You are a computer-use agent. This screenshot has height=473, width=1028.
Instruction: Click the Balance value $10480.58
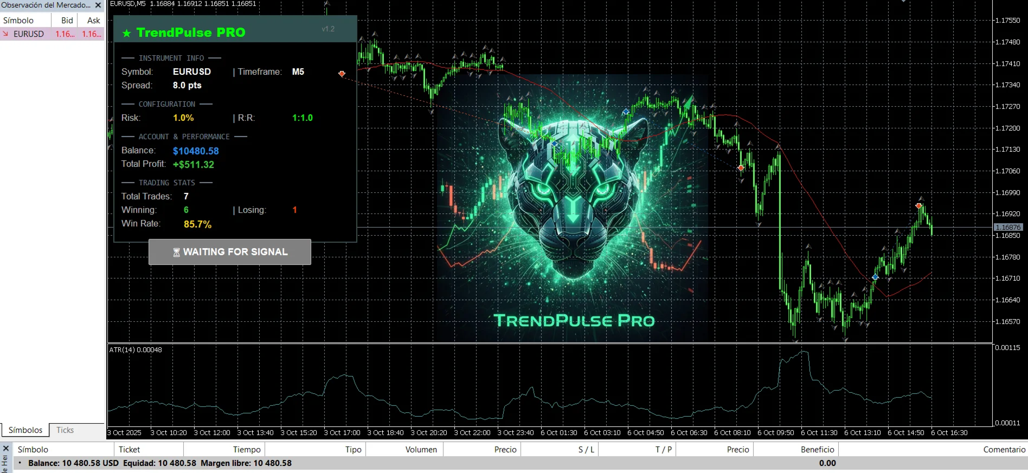pyautogui.click(x=196, y=151)
